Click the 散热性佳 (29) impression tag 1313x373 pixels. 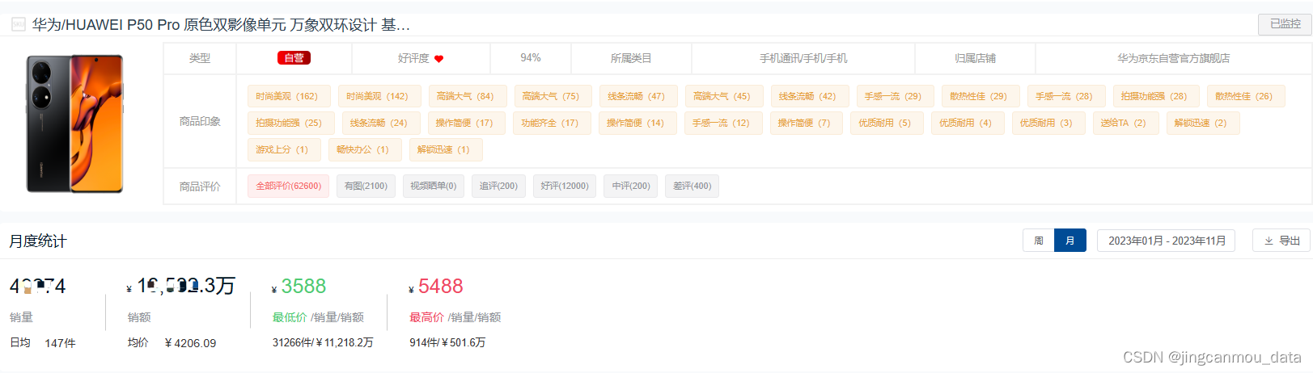point(981,96)
